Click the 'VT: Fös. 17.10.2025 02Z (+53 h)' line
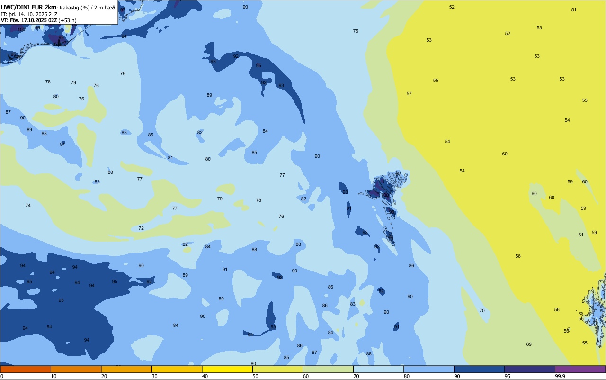The height and width of the screenshot is (380, 606). pyautogui.click(x=39, y=20)
